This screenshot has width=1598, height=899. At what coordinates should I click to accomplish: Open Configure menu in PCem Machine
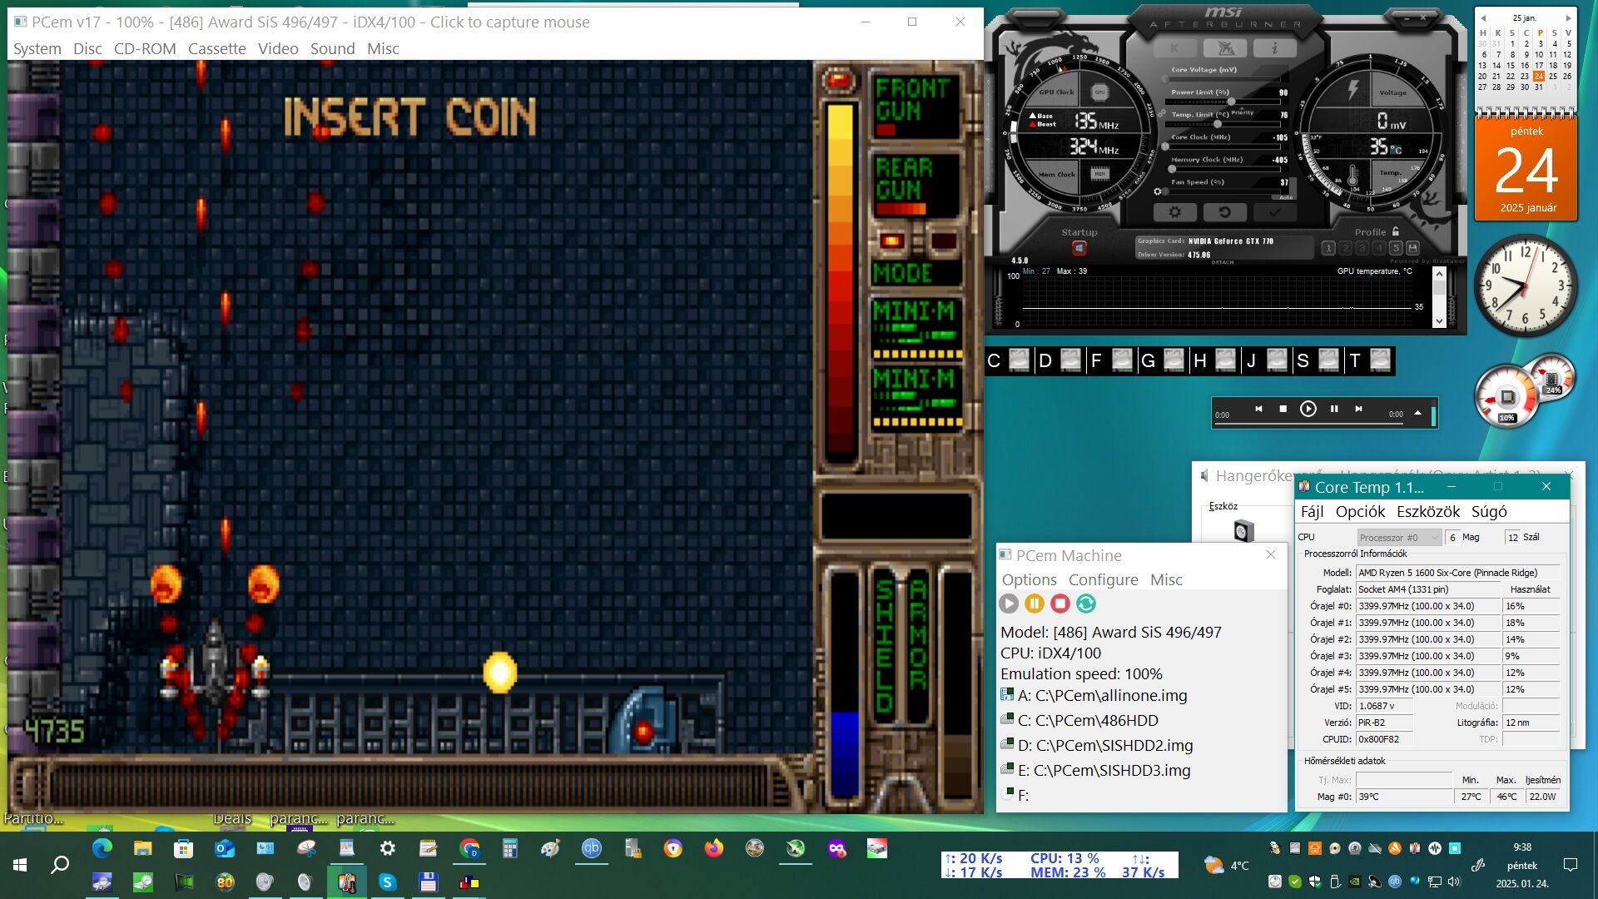pyautogui.click(x=1103, y=579)
